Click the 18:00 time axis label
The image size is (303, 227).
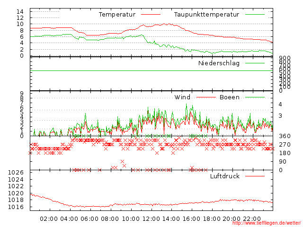pyautogui.click(x=212, y=219)
